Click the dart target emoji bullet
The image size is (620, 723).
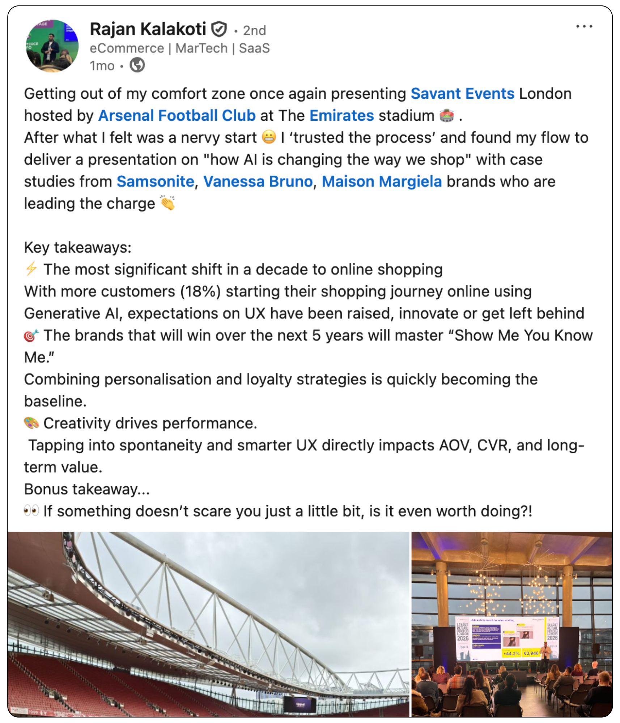pyautogui.click(x=31, y=335)
